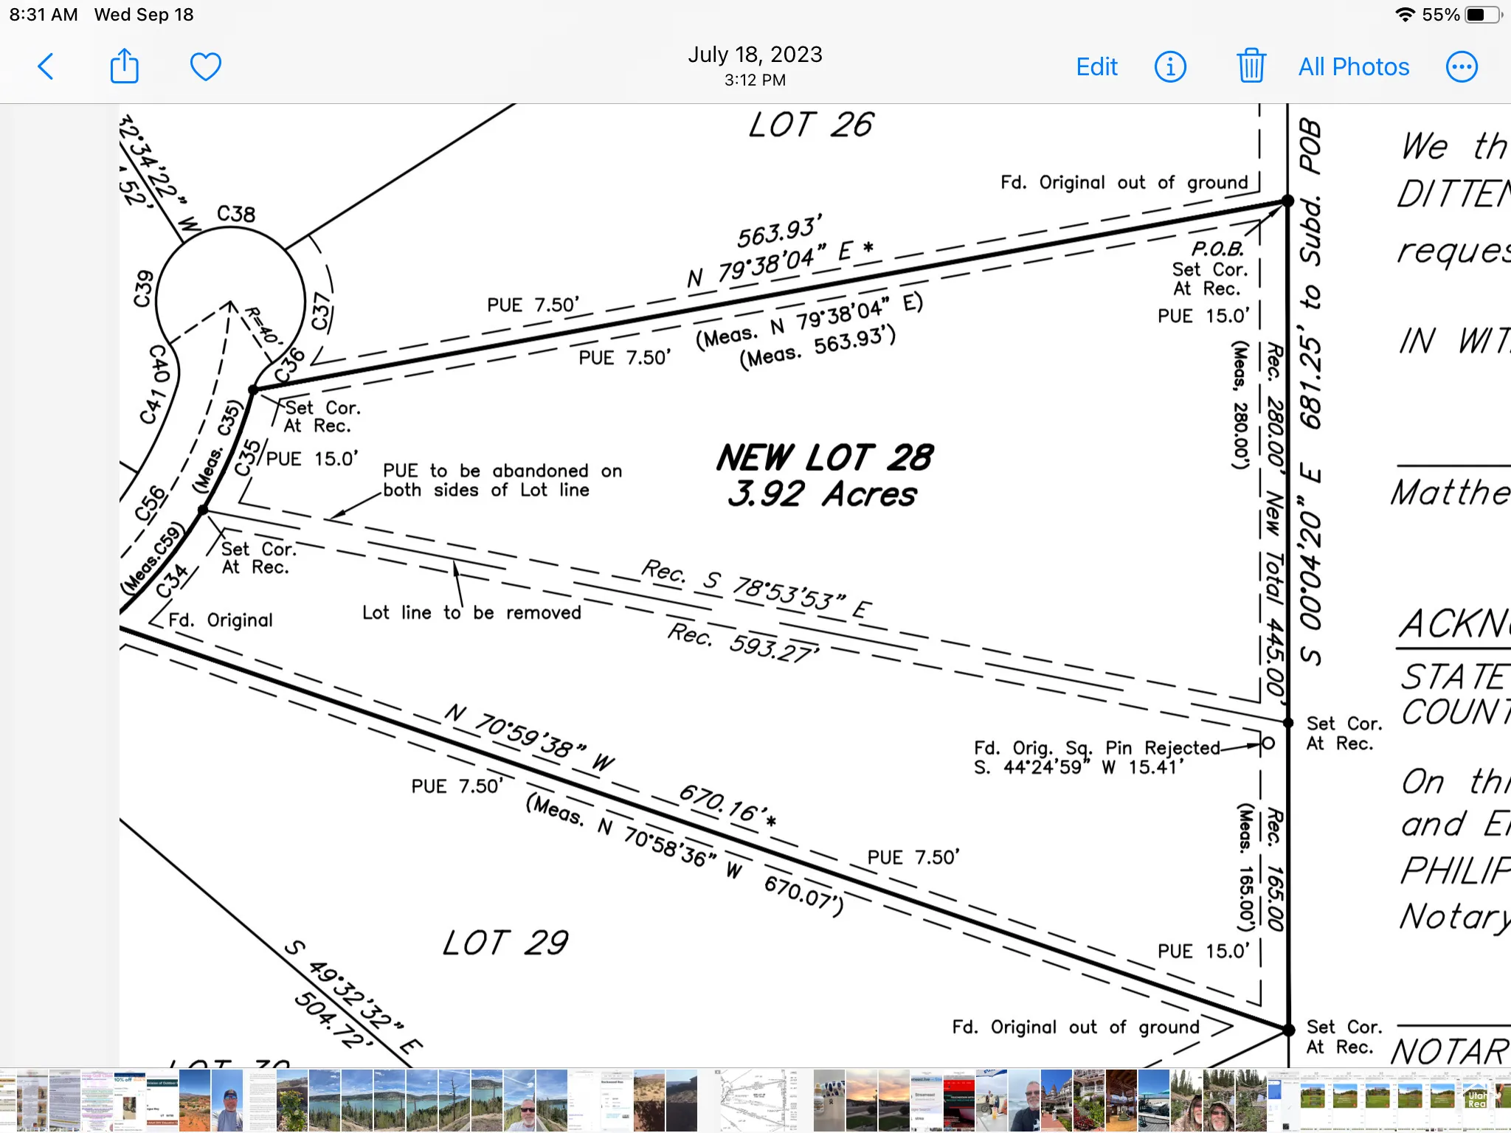Tap the back chevron arrow

(x=46, y=66)
